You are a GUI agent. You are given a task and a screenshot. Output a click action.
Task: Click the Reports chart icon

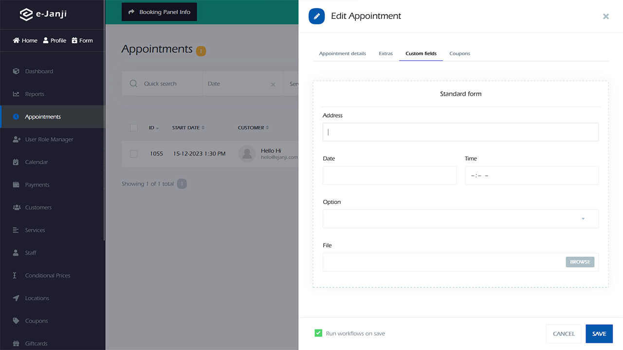coord(16,94)
